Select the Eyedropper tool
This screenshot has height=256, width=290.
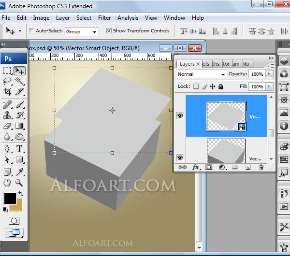coord(20,172)
